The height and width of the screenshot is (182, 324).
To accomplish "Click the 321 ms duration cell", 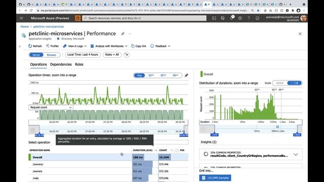I will 145,164.
